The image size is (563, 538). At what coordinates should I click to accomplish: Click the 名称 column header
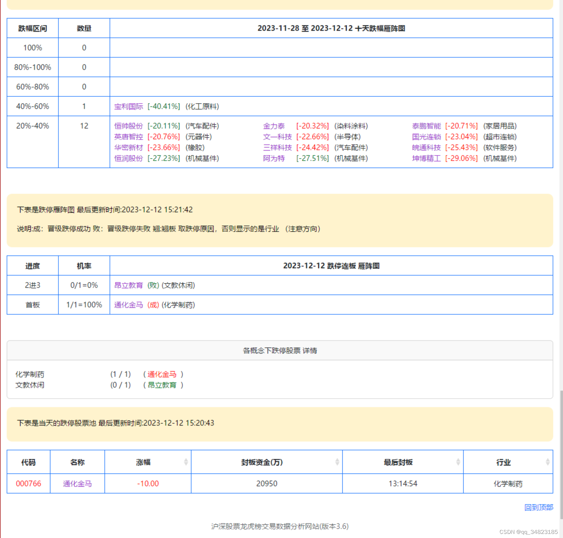(x=77, y=462)
